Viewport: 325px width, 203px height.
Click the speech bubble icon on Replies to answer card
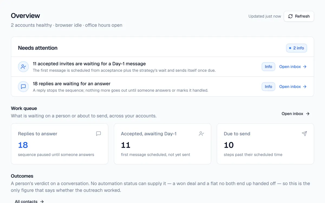pyautogui.click(x=99, y=133)
